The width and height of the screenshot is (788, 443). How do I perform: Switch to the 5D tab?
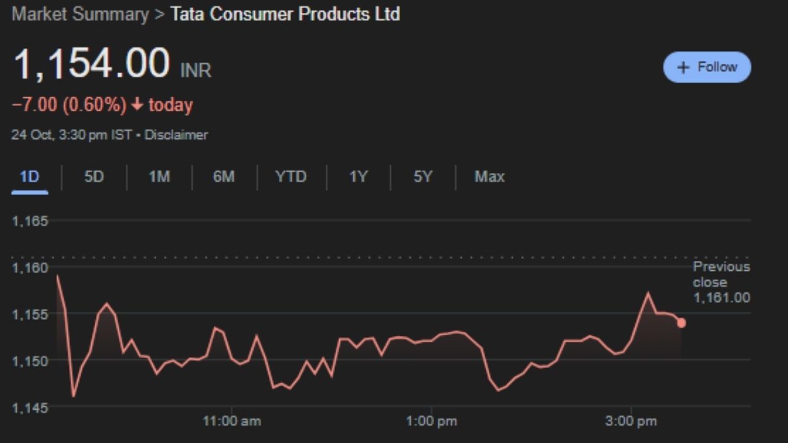(x=94, y=177)
